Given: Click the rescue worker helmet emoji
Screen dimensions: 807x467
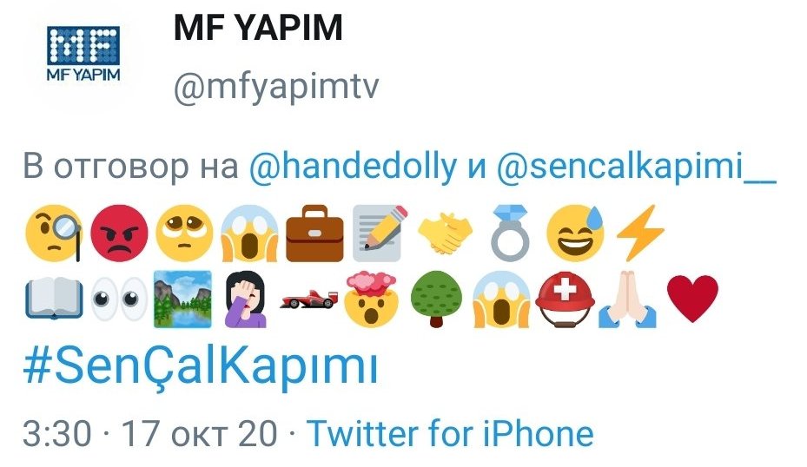Looking at the screenshot, I should [565, 299].
